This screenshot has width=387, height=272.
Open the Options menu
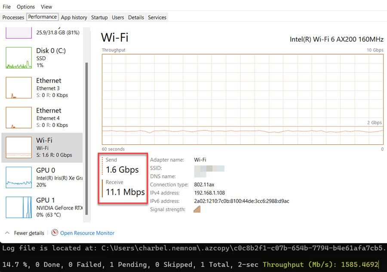[26, 6]
